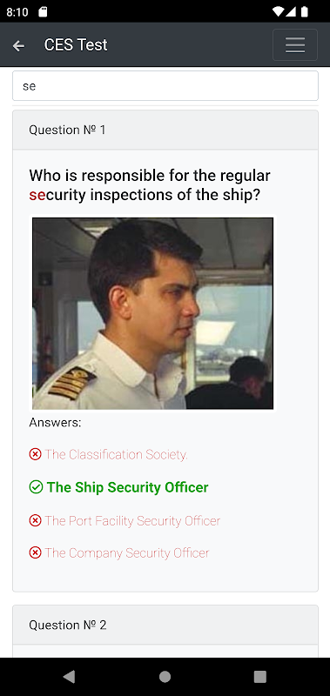
Task: Open the hamburger menu
Action: (x=295, y=45)
